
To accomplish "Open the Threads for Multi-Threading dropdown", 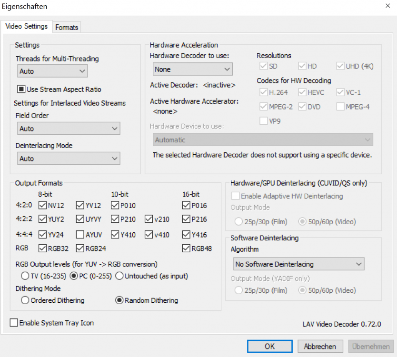I will 52,71.
